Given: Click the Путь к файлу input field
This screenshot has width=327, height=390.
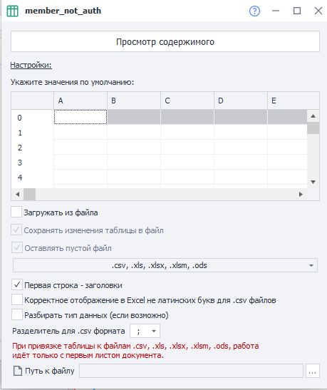Looking at the screenshot, I should coord(191,371).
